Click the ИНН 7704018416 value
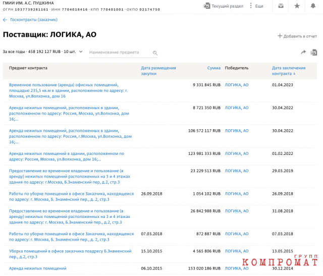This screenshot has width=323, height=276. pyautogui.click(x=70, y=10)
